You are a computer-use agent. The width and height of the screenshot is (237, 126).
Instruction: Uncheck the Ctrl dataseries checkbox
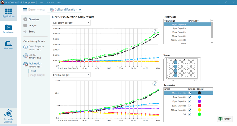pos(190,114)
